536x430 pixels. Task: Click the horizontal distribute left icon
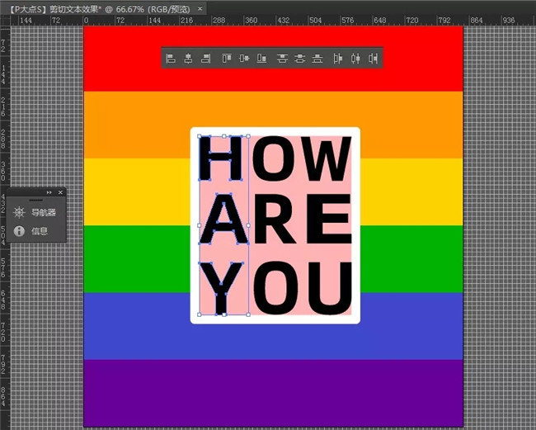pos(338,59)
